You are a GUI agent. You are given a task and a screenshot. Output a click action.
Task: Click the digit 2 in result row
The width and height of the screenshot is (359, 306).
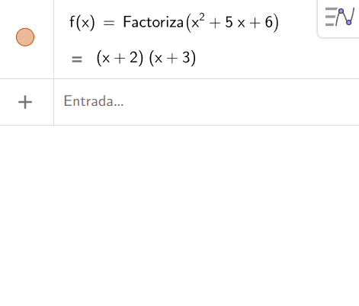[x=133, y=57]
